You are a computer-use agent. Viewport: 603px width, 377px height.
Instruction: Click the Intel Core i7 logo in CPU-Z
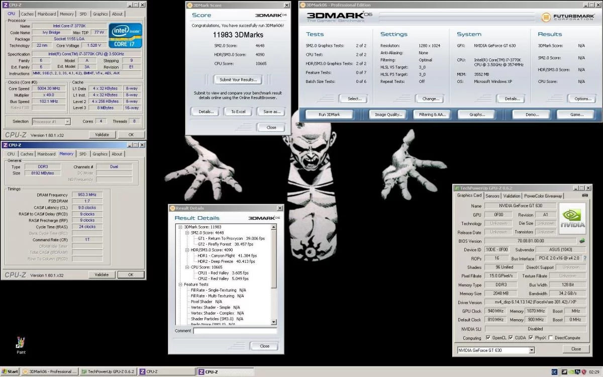click(x=126, y=35)
